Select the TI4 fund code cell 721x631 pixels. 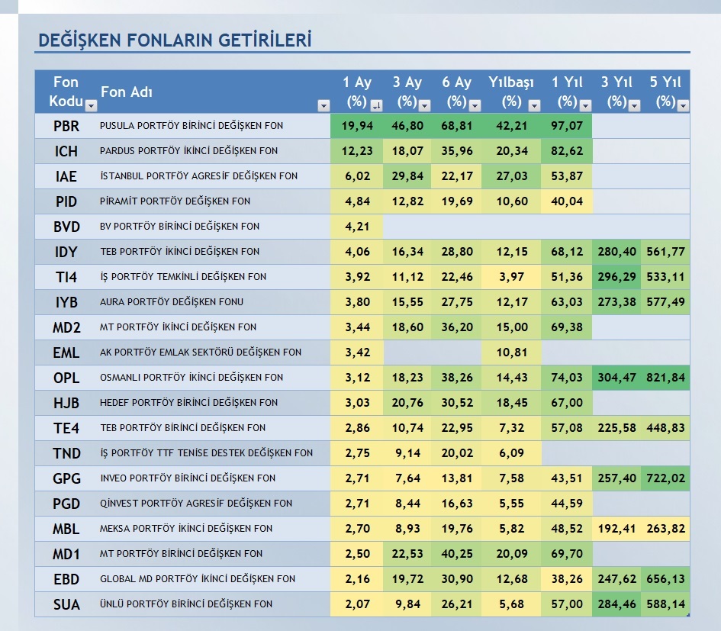click(66, 277)
